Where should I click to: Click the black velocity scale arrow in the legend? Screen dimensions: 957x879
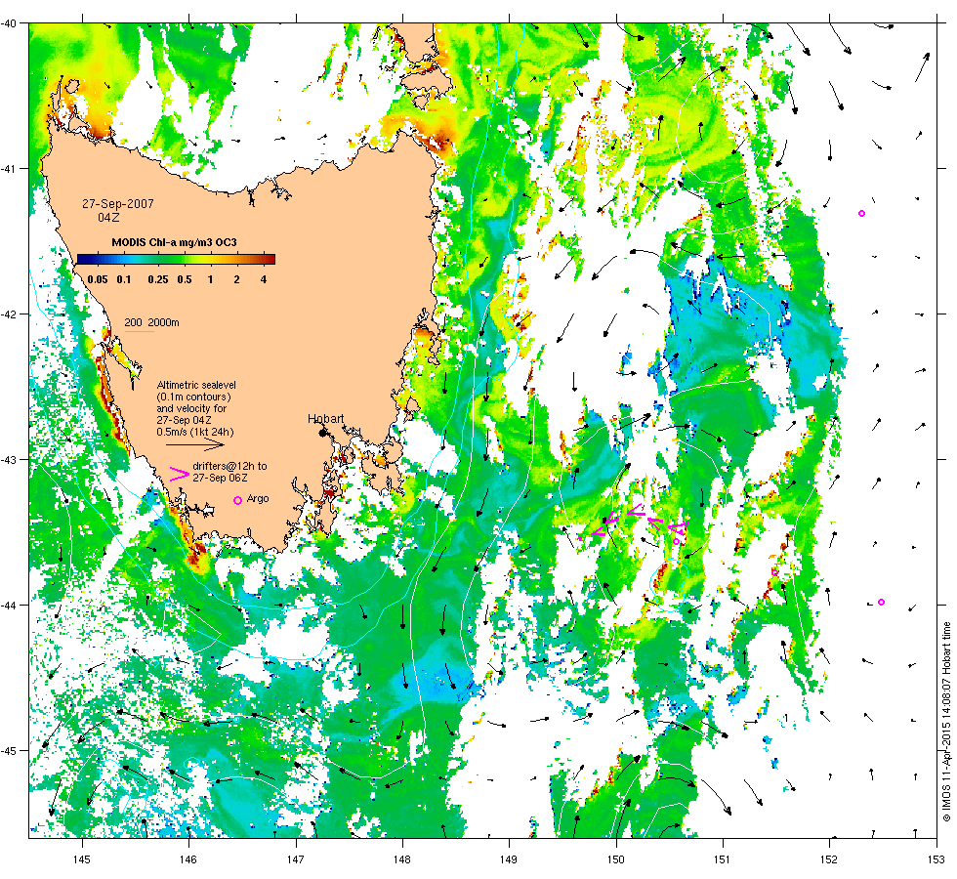pos(195,445)
